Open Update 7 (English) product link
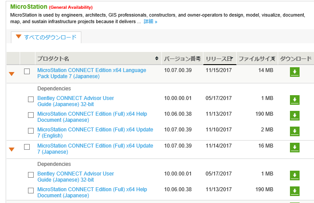This screenshot has height=203, width=314. 95,132
